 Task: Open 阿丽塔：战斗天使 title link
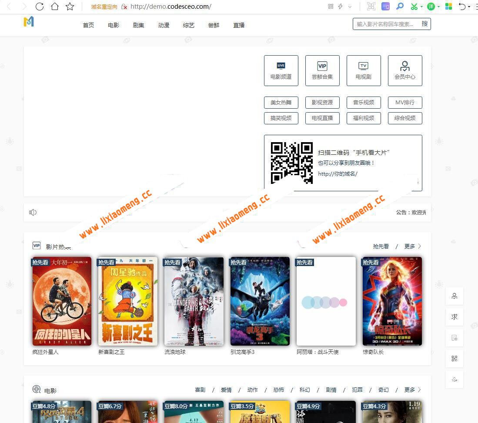(x=318, y=352)
